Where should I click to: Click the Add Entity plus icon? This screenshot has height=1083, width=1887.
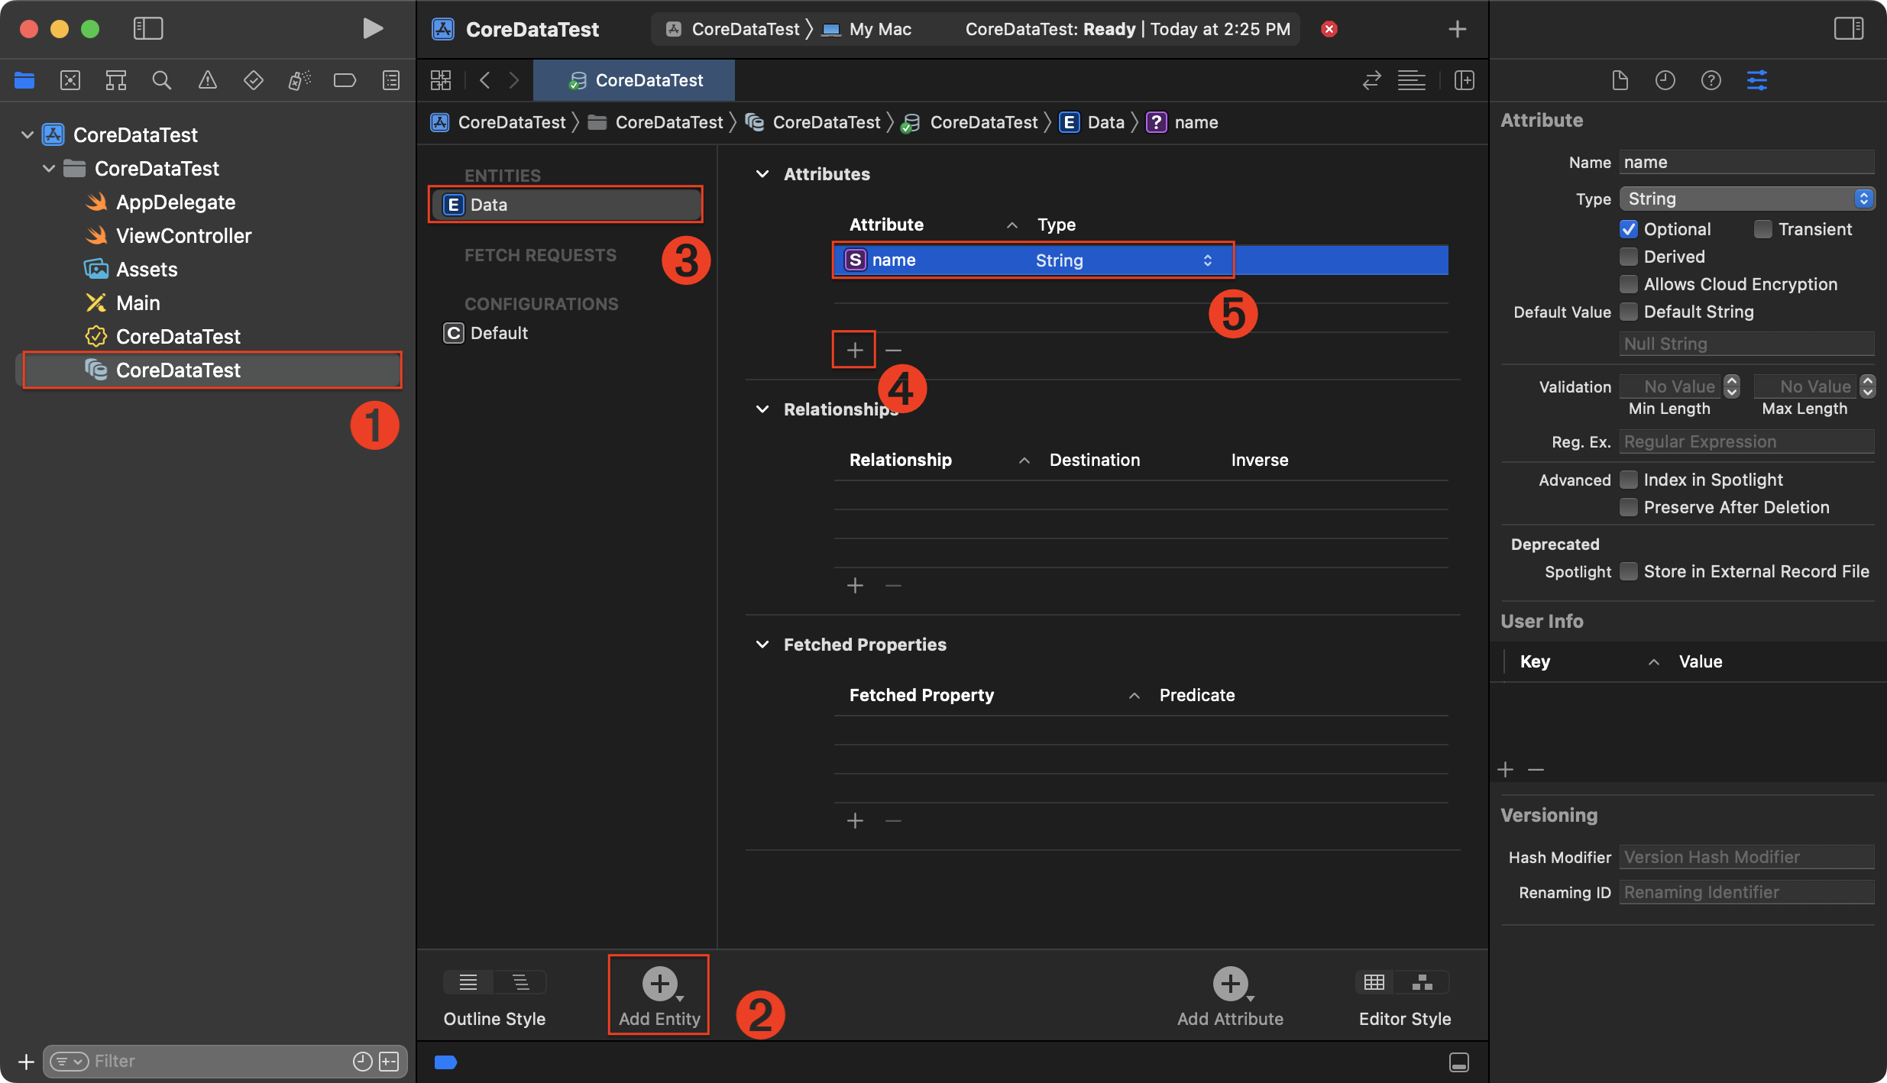pyautogui.click(x=659, y=984)
